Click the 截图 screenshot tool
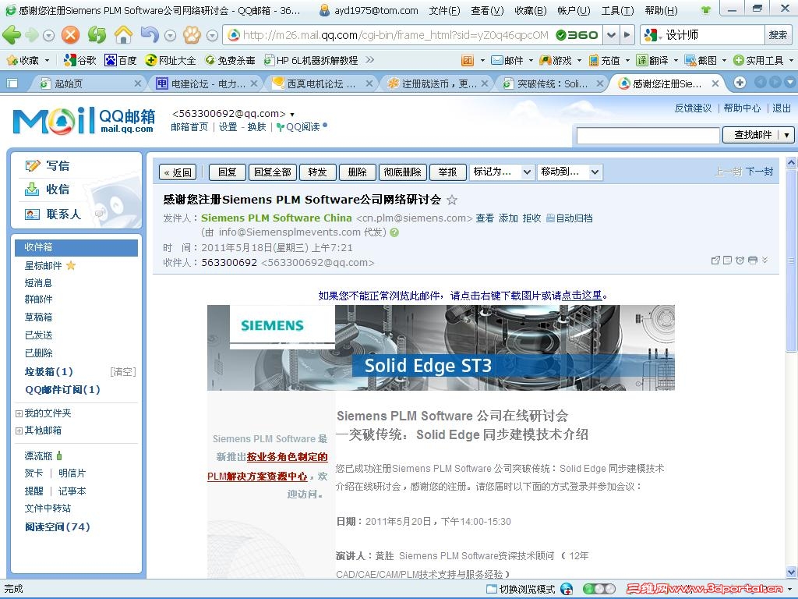Viewport: 798px width, 599px height. pos(701,60)
